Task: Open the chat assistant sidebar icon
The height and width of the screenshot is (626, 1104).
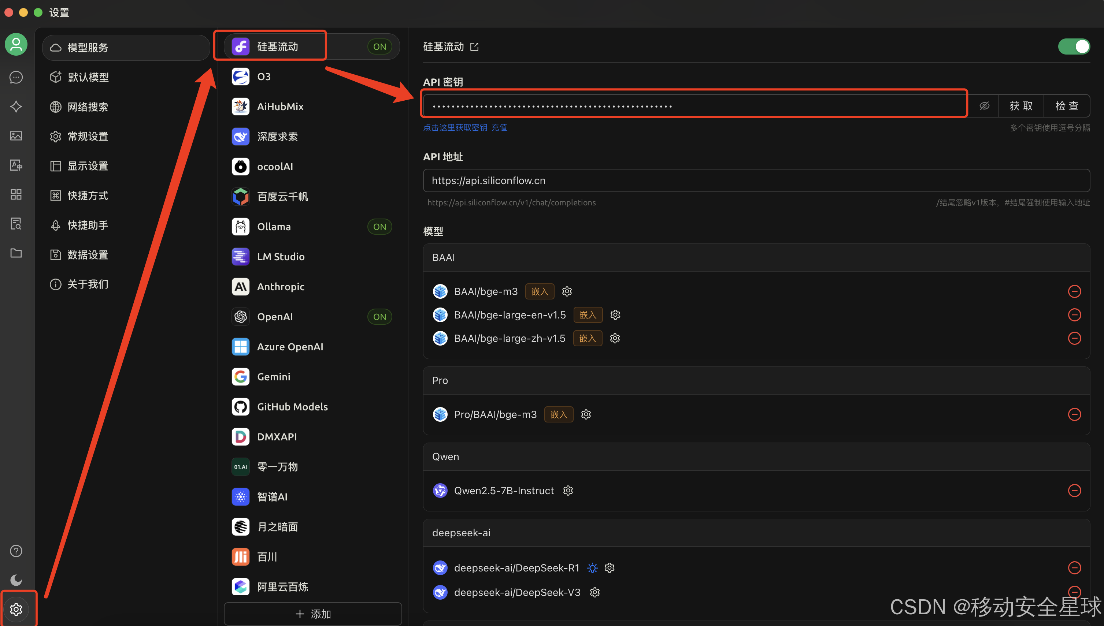Action: point(16,77)
